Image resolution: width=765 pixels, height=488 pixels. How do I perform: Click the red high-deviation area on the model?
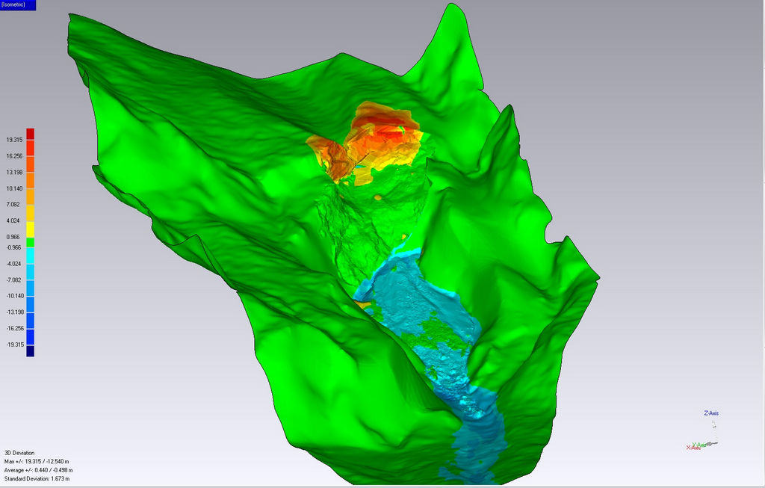pyautogui.click(x=386, y=135)
